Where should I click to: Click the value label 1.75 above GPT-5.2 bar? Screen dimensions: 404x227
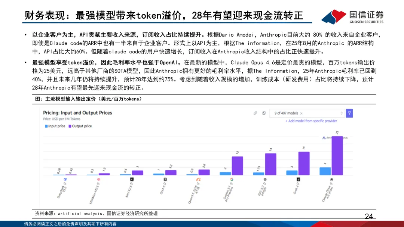[x=258, y=168]
